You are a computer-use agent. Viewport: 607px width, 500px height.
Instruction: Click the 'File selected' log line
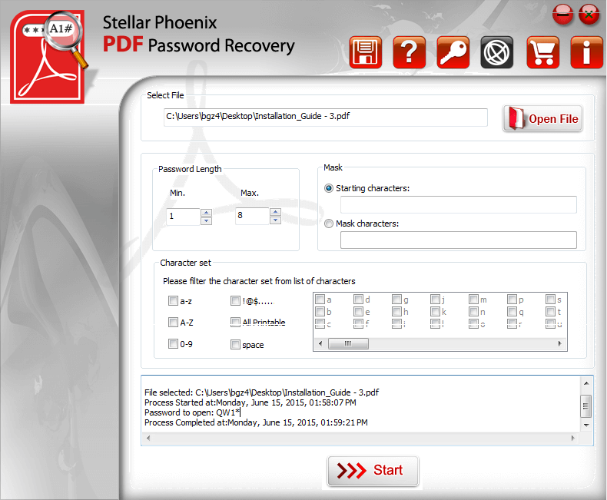point(262,392)
